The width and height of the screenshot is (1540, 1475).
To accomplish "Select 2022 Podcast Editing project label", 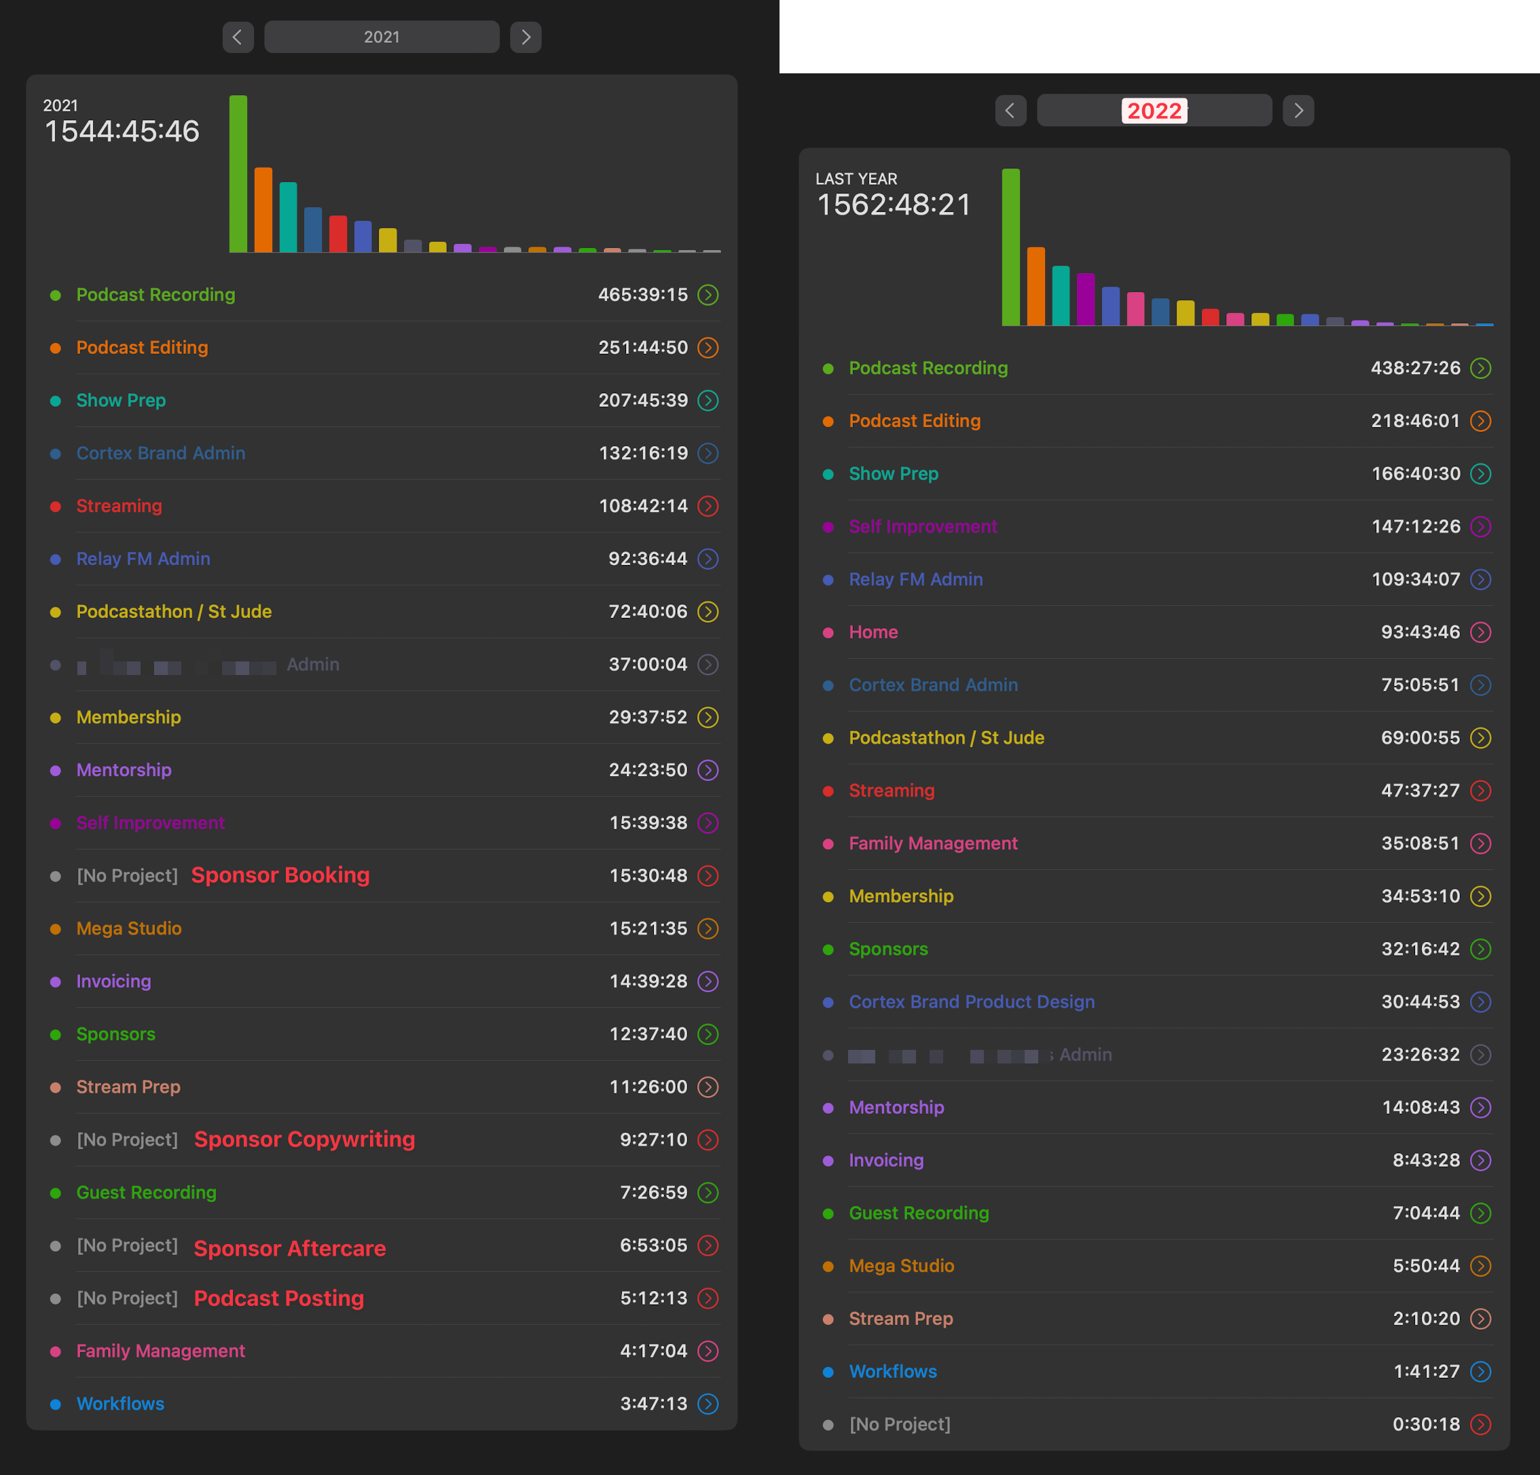I will [x=915, y=420].
